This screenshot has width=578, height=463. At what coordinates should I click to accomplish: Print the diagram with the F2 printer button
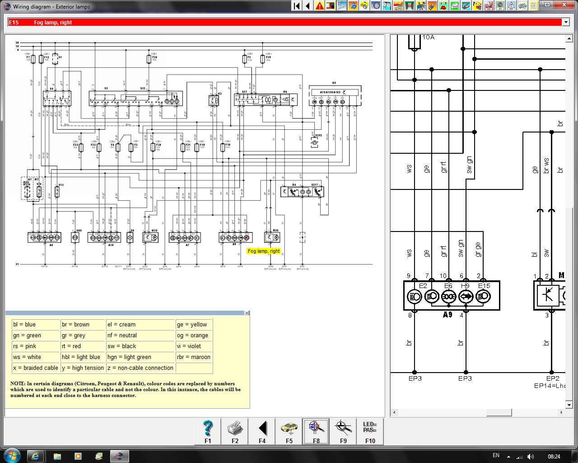(235, 431)
